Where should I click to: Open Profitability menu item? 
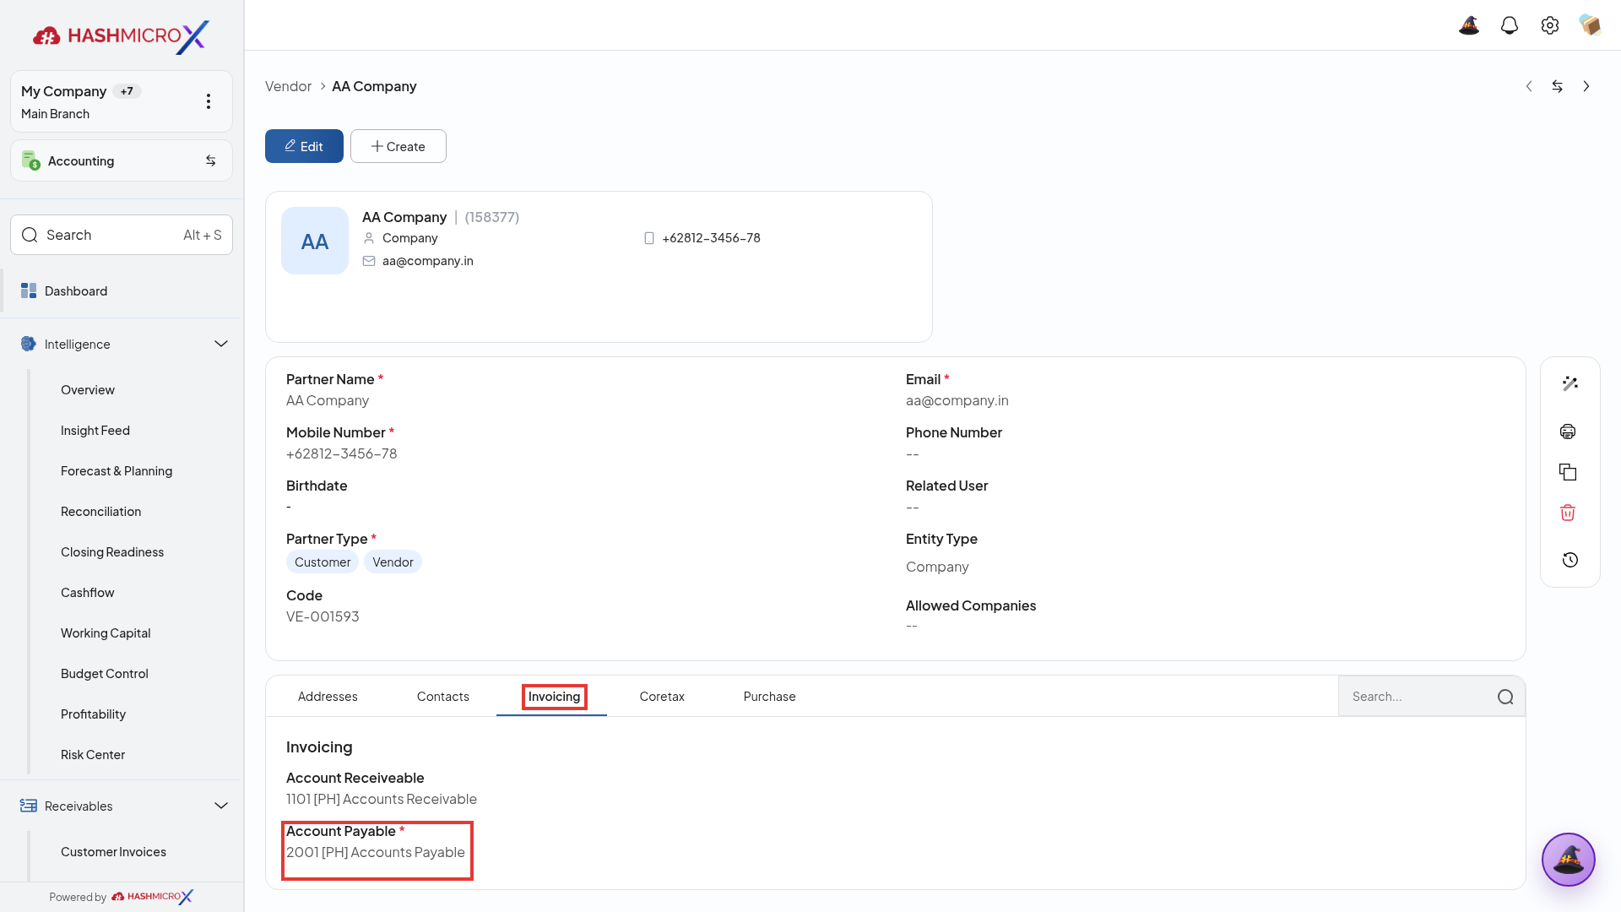[93, 714]
